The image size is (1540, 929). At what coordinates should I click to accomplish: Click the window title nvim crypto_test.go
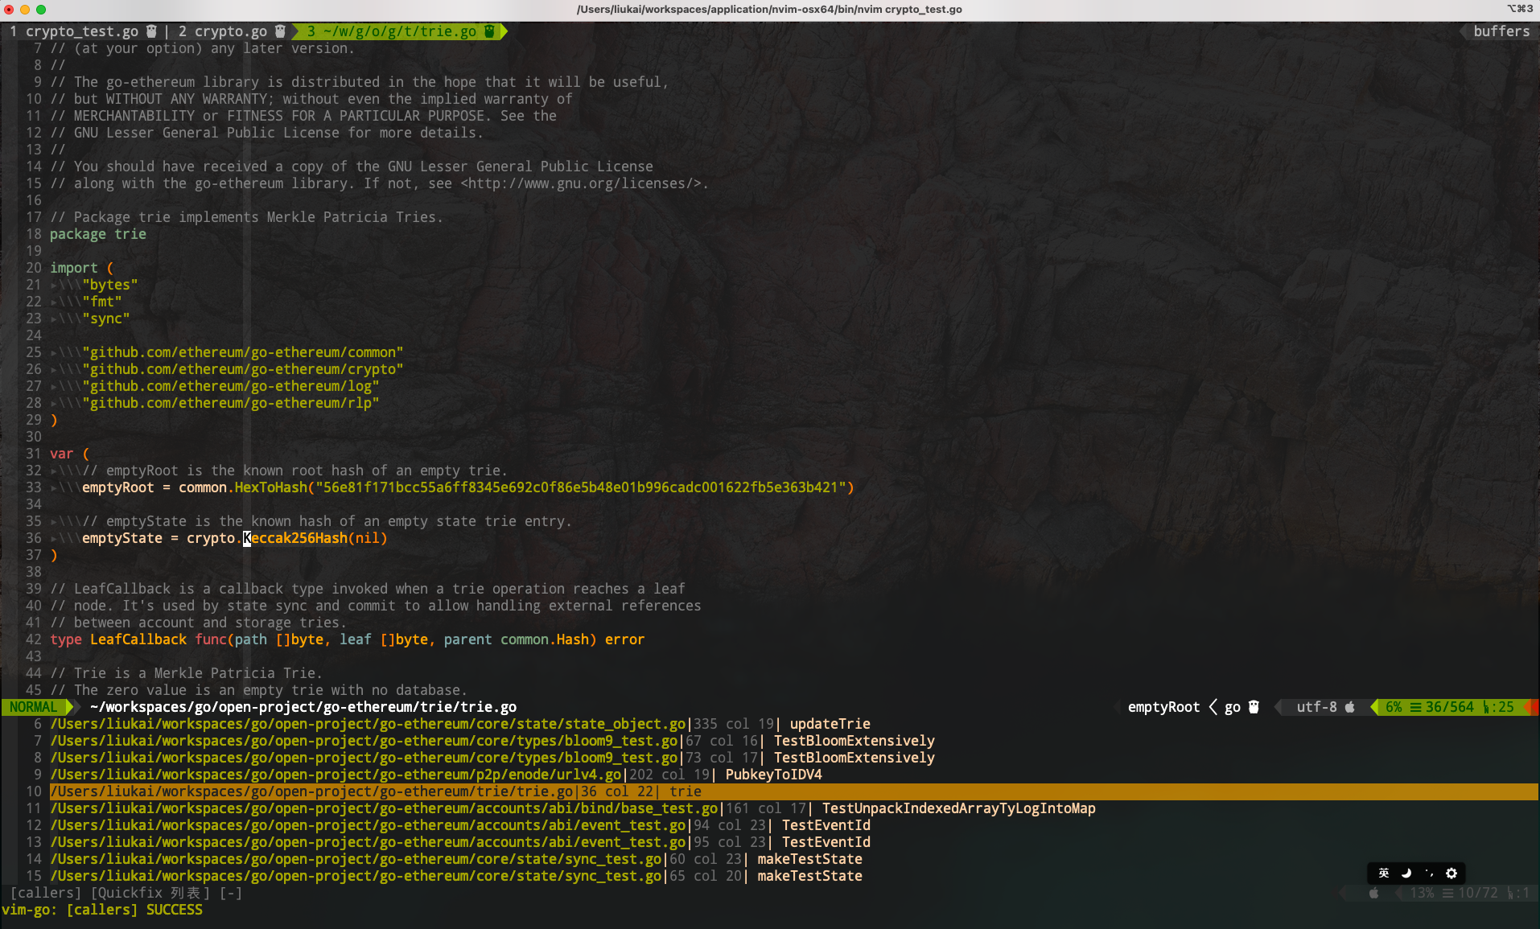[x=769, y=9]
